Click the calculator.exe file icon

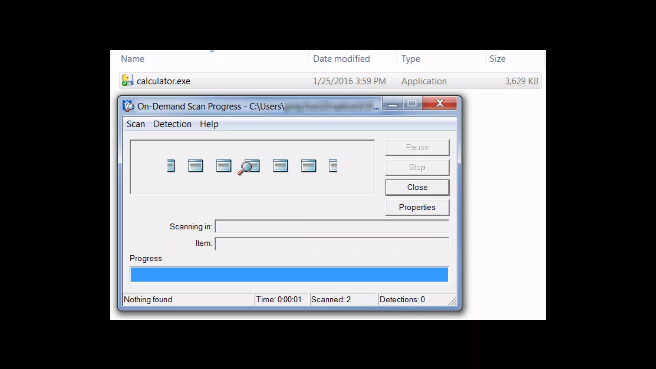[127, 81]
